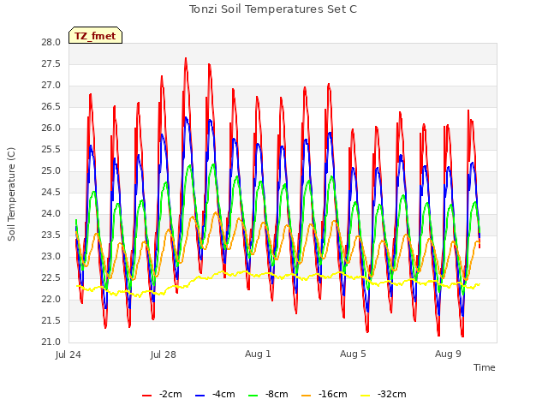
Task: Click the orange -16cm legend swatch
Action: [307, 395]
